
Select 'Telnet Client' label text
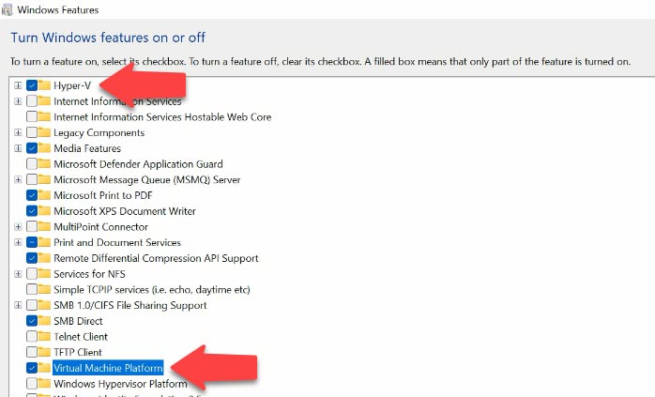[x=81, y=336]
